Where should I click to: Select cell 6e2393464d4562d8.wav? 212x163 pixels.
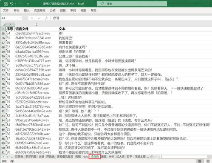[37, 47]
